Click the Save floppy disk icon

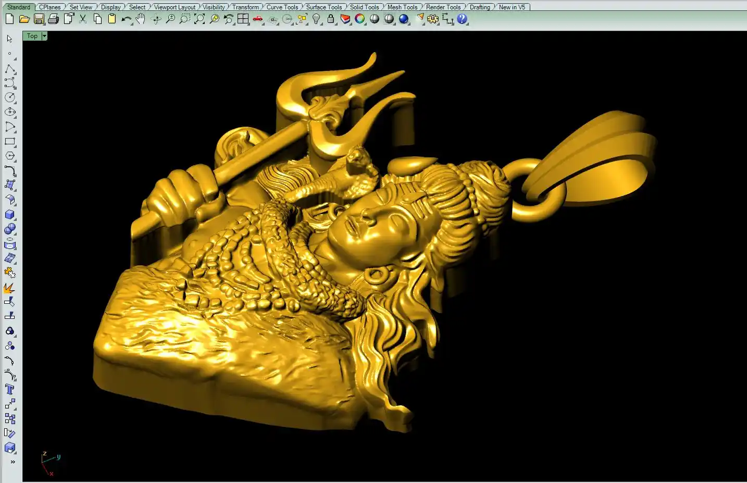39,19
